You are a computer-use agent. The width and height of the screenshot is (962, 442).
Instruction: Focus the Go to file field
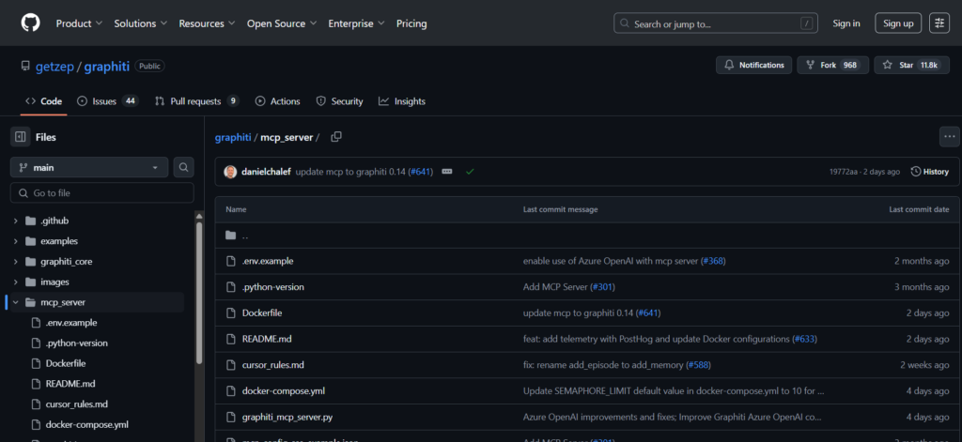(101, 192)
